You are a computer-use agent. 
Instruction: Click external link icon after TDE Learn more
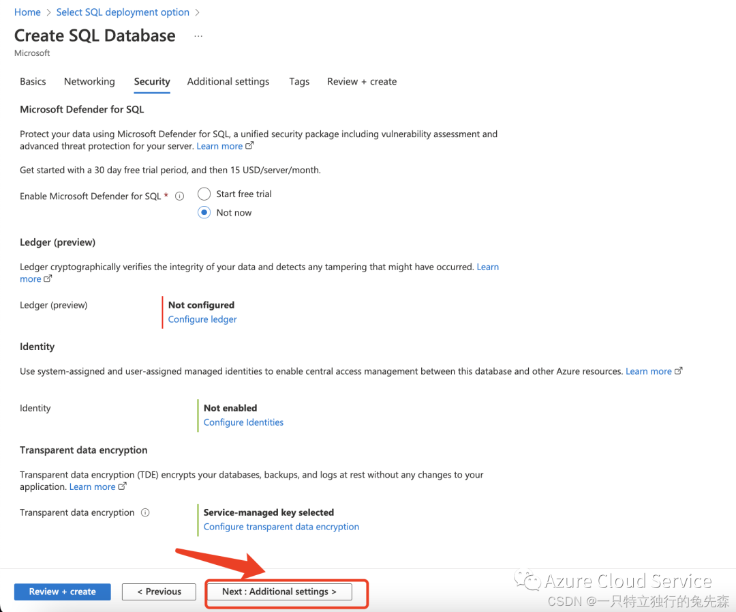click(122, 486)
